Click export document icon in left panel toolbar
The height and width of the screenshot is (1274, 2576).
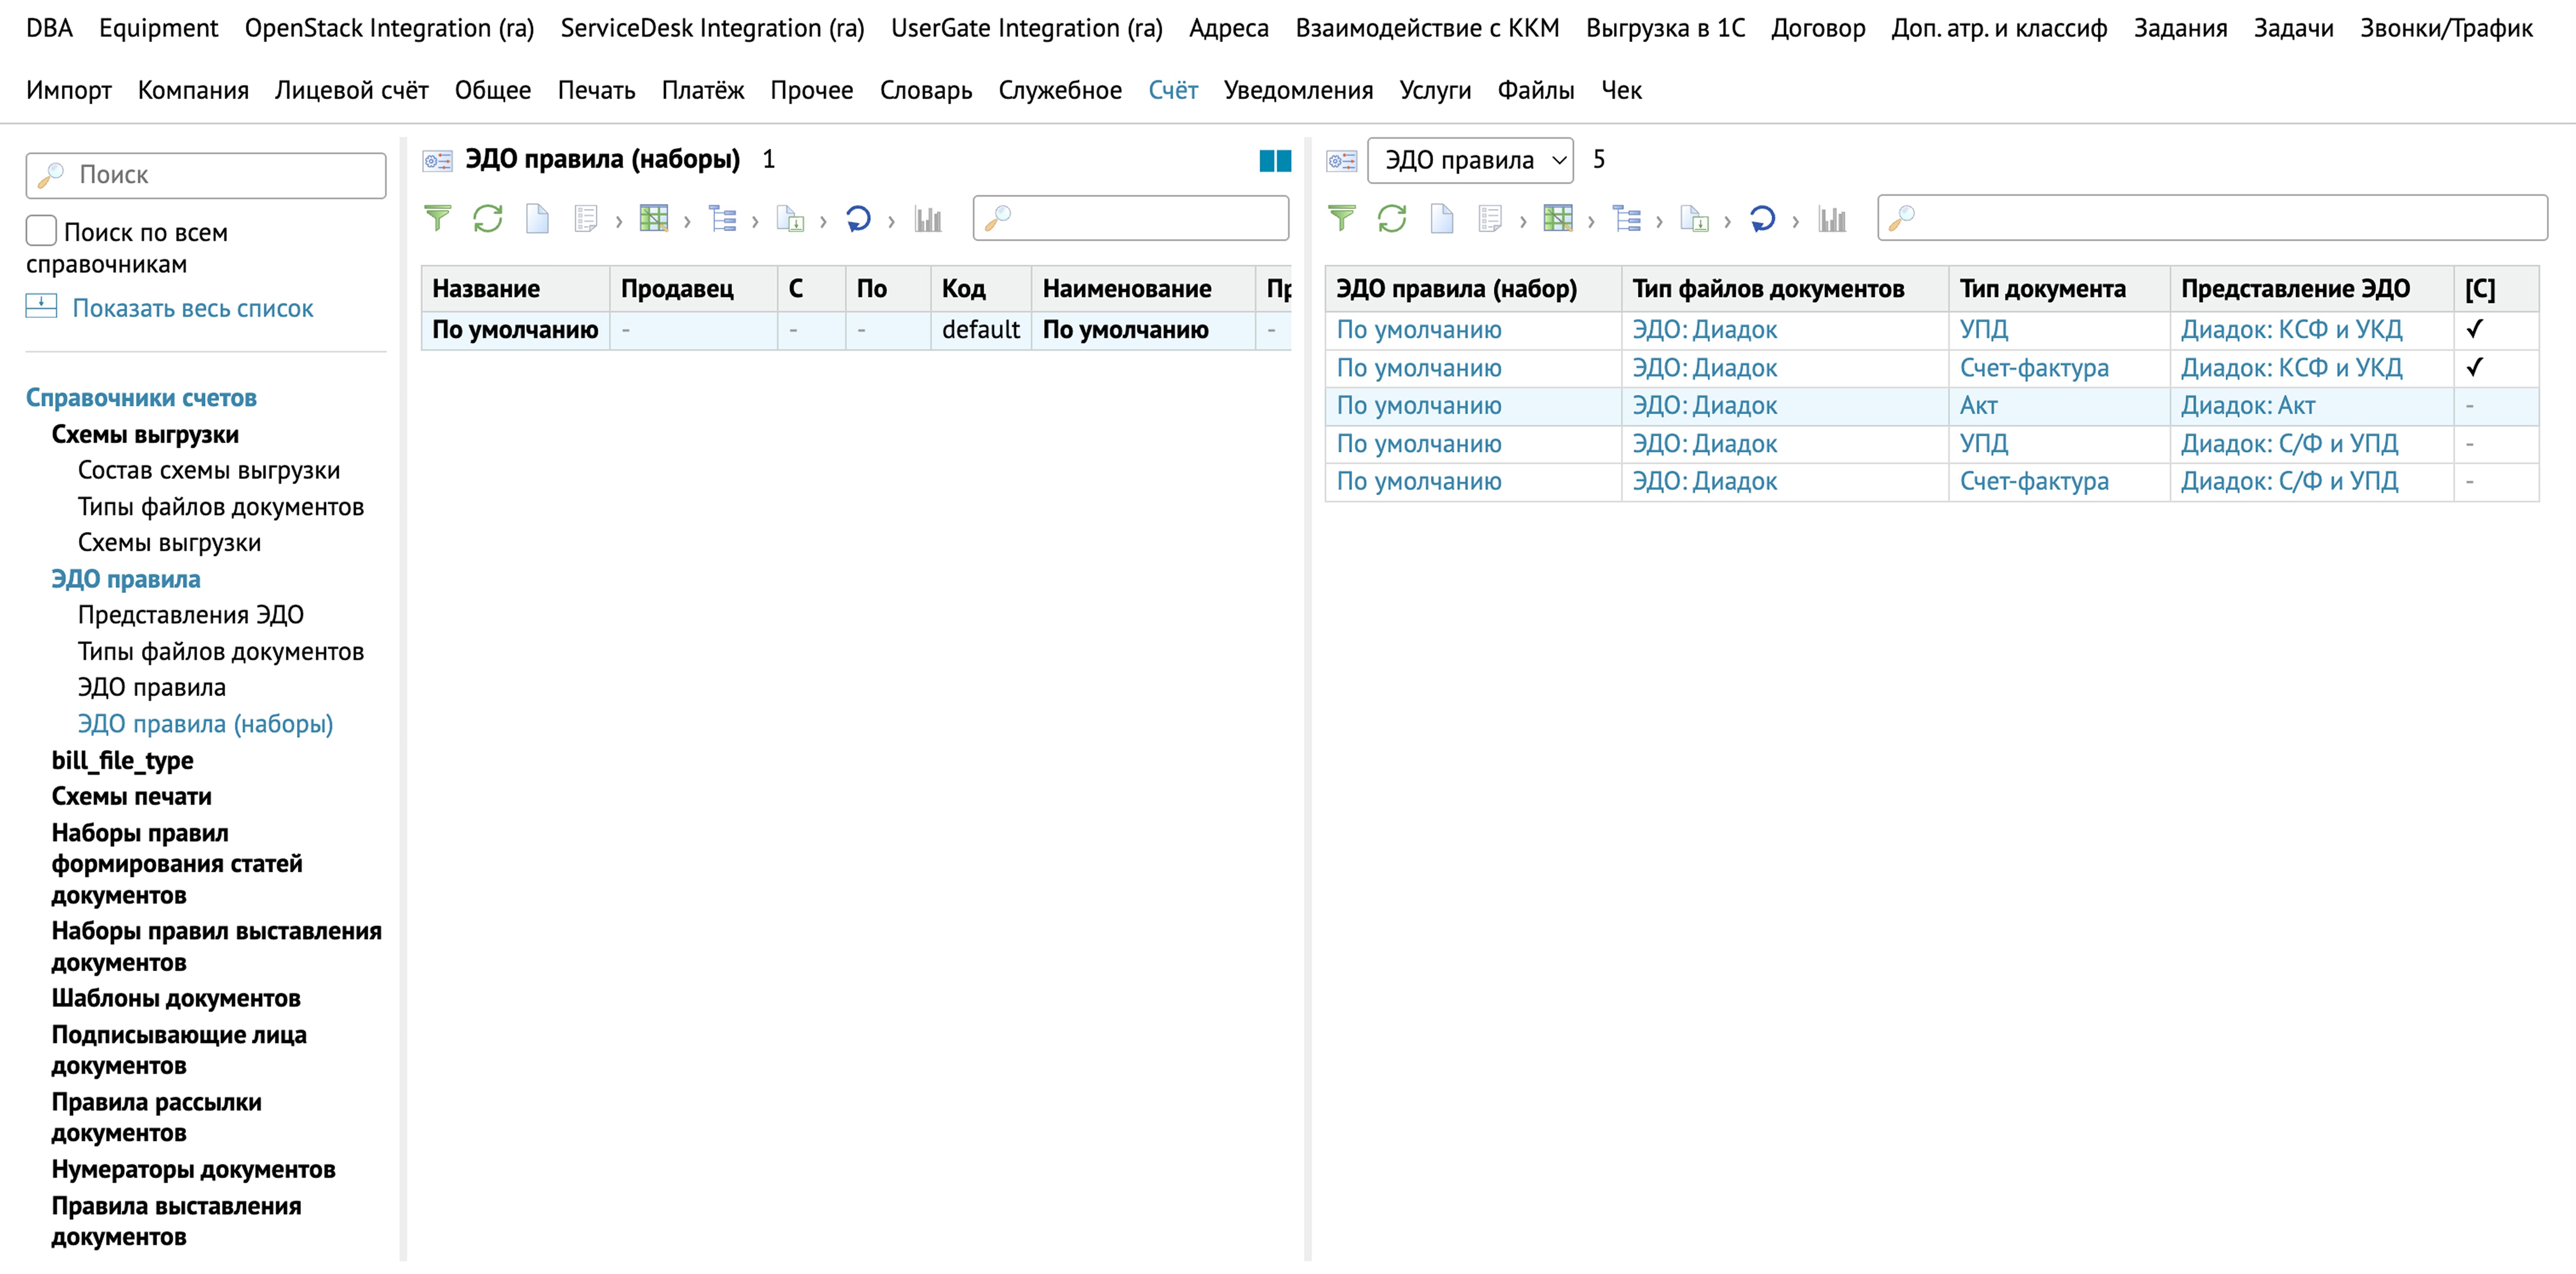790,218
